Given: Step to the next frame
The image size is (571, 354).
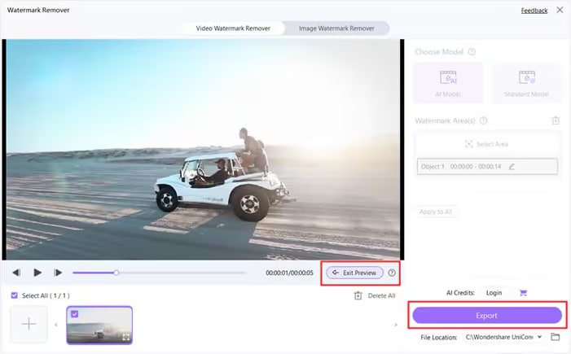Looking at the screenshot, I should 58,273.
